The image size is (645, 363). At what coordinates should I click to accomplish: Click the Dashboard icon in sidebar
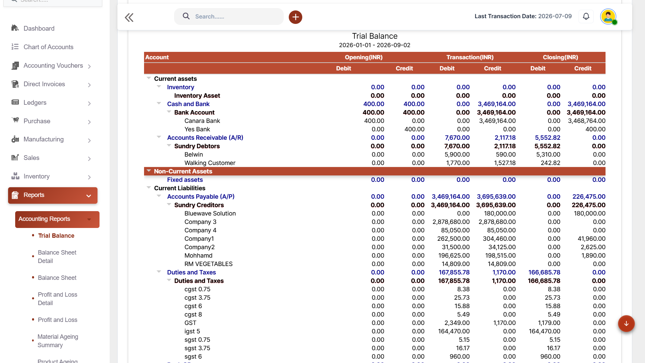click(15, 28)
